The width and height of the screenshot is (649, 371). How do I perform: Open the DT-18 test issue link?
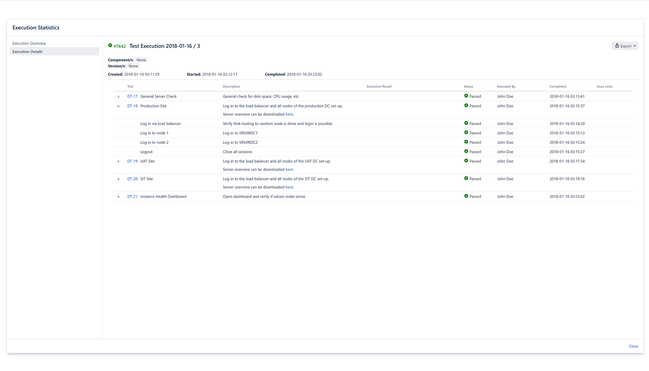(x=132, y=106)
